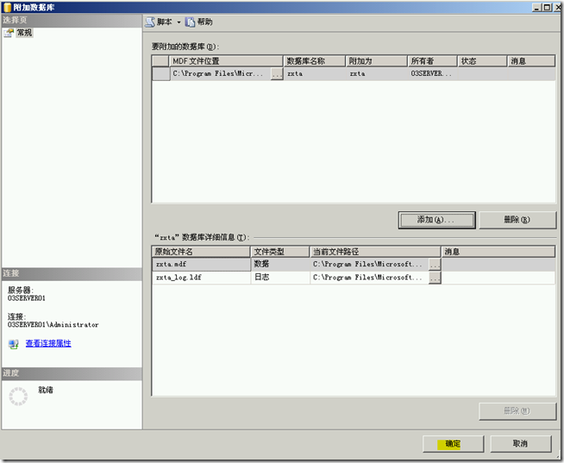Image resolution: width=564 pixels, height=463 pixels.
Task: Maximize the attach database window
Action: pyautogui.click(x=547, y=7)
